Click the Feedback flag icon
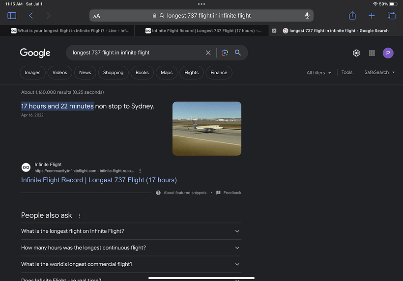 (218, 193)
